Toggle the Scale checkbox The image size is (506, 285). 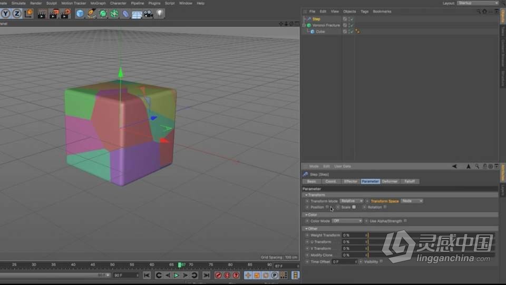[354, 207]
